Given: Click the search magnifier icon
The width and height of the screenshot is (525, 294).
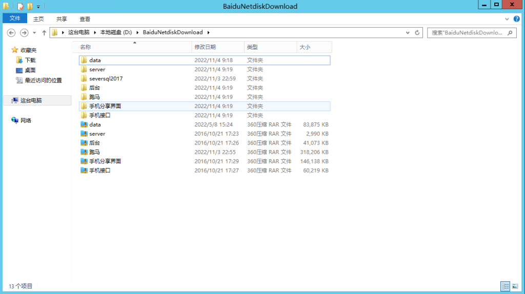Looking at the screenshot, I should coord(510,33).
